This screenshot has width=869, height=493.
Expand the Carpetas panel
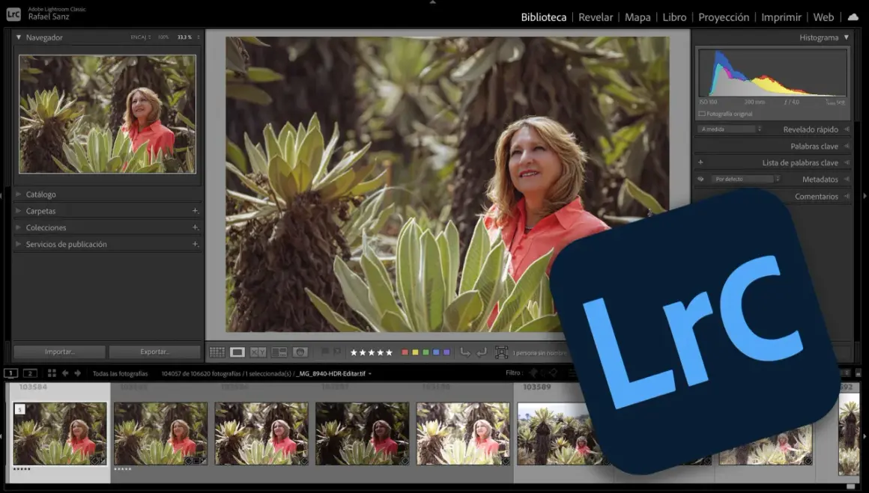[x=18, y=211]
